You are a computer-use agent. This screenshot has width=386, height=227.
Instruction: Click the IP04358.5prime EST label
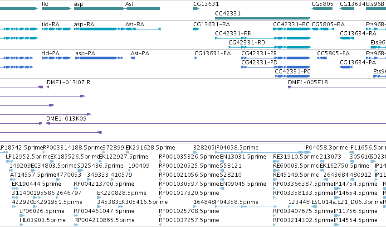pos(237,202)
